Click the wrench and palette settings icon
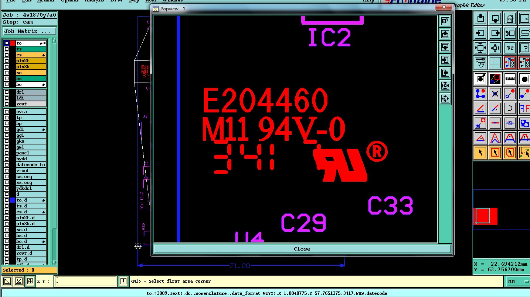This screenshot has width=530, height=297. click(480, 62)
